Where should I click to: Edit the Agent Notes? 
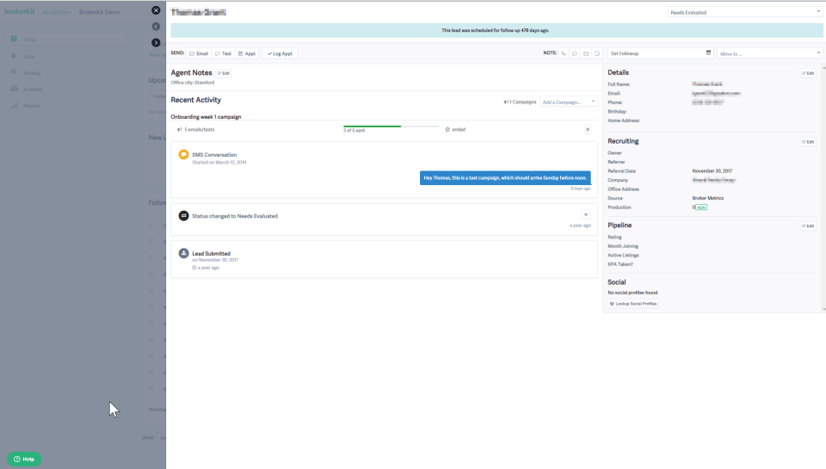[x=224, y=73]
